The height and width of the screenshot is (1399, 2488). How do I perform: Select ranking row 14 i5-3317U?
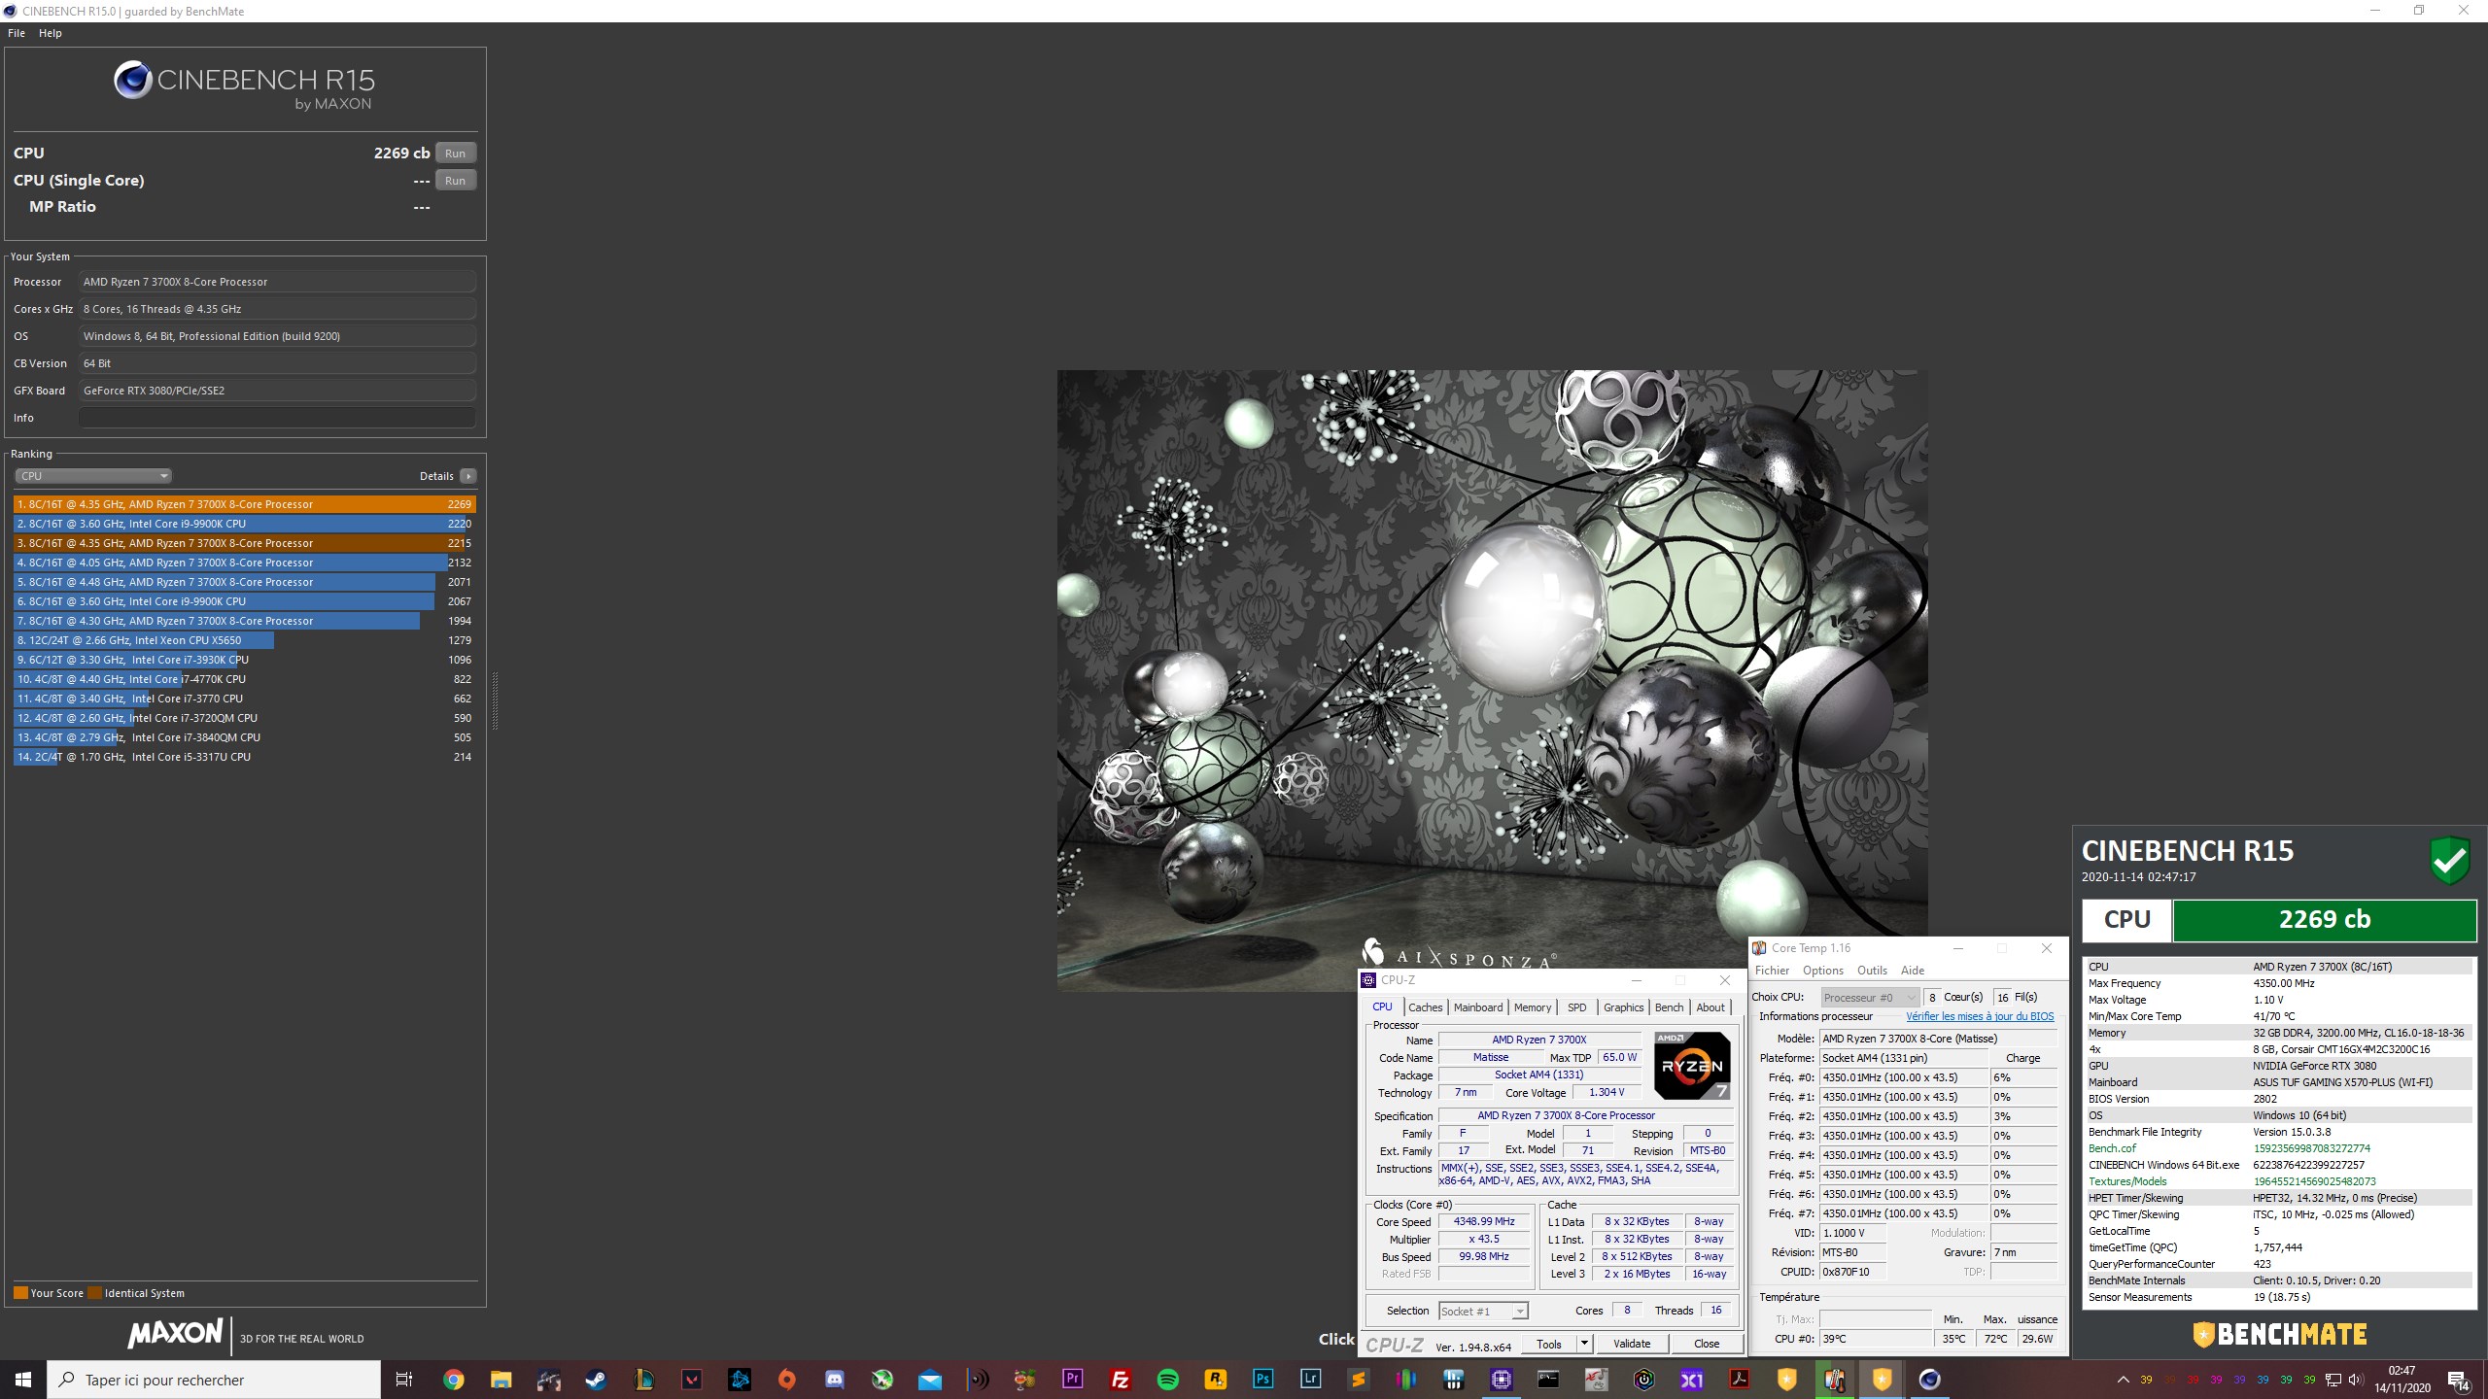(245, 757)
